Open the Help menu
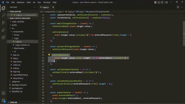This screenshot has height=104, width=185. point(54,2)
